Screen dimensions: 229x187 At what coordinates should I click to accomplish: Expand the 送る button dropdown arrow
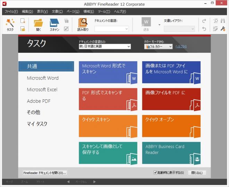pos(159,25)
